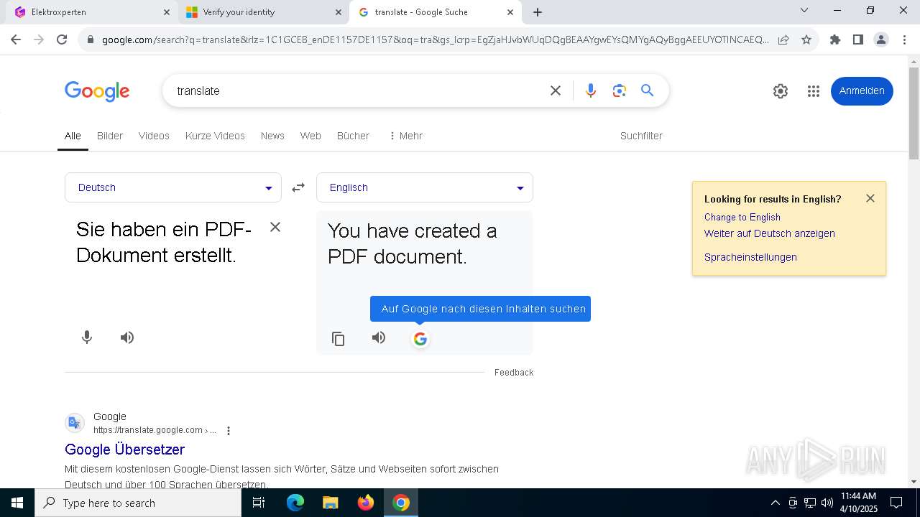Open the tab search chevron in Chrome
Image resolution: width=920 pixels, height=517 pixels.
[x=804, y=10]
